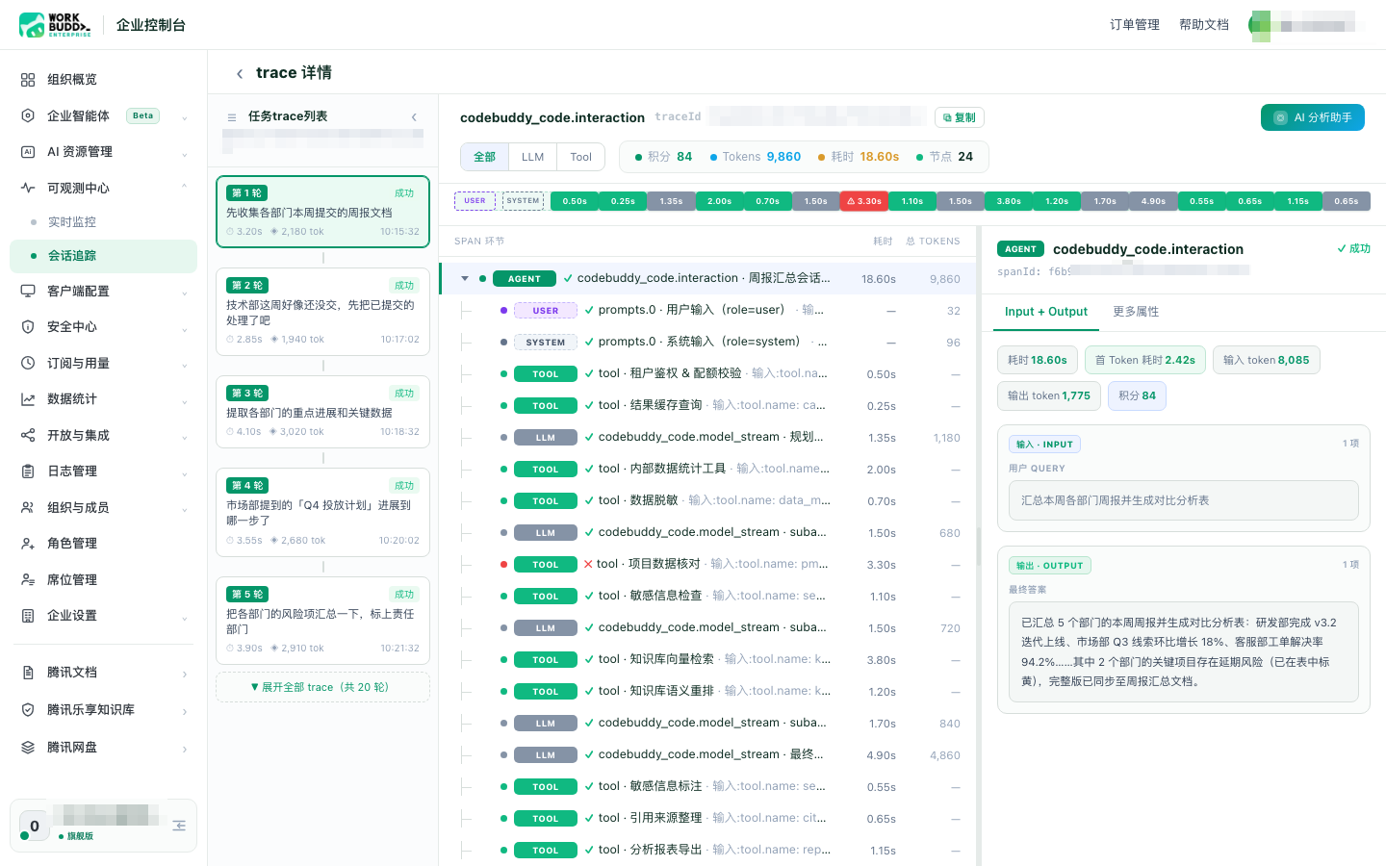This screenshot has height=866, width=1386.
Task: Click the 组织与成员 people icon
Action: tap(28, 507)
